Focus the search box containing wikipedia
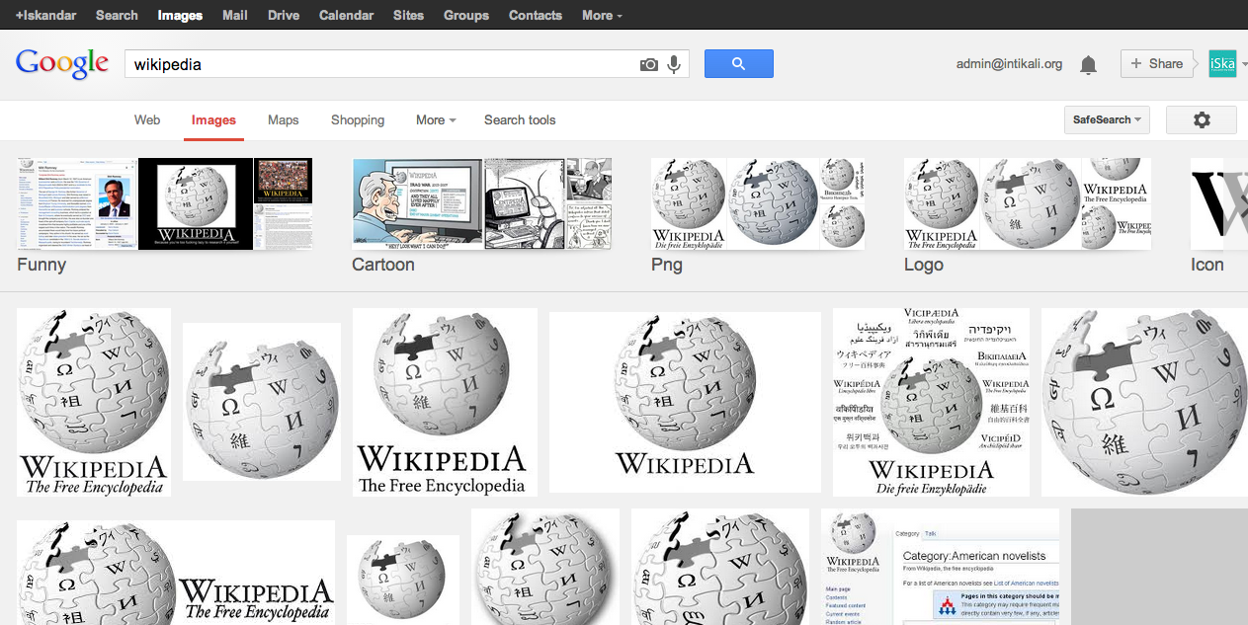Image resolution: width=1248 pixels, height=625 pixels. point(380,64)
